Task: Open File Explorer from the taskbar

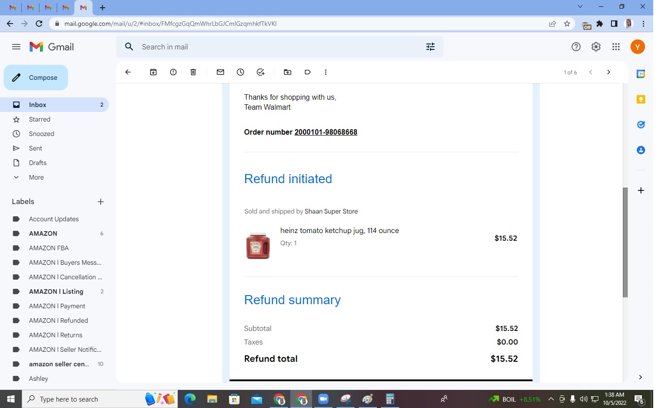Action: coord(212,399)
